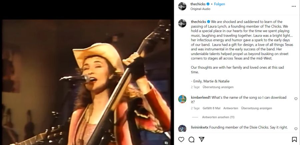Unmute the video with the speaker icon

tap(167, 142)
